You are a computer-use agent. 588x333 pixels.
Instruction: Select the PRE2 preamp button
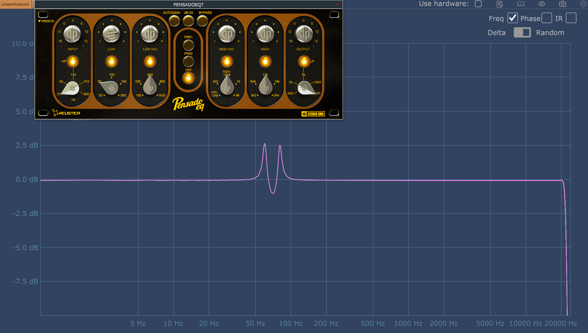[x=188, y=61]
